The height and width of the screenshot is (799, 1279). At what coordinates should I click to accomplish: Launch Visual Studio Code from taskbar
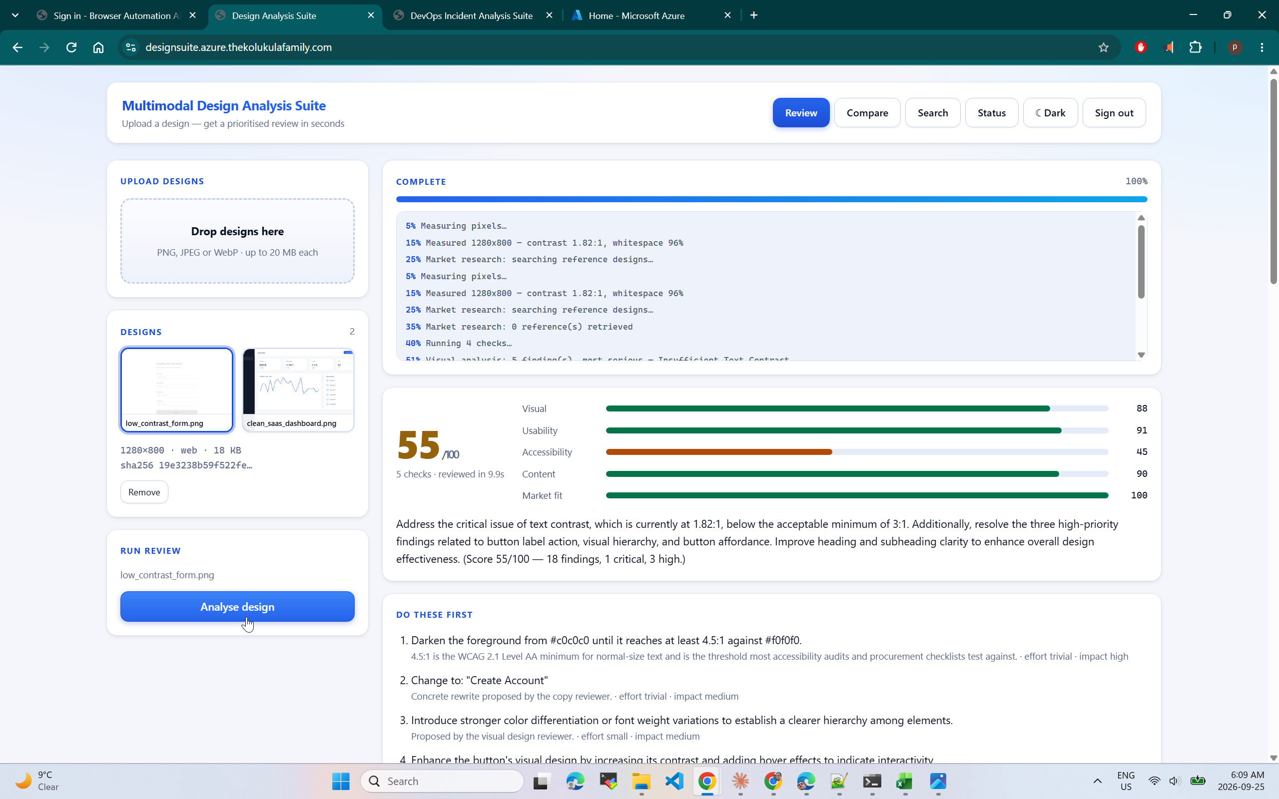[x=674, y=781]
